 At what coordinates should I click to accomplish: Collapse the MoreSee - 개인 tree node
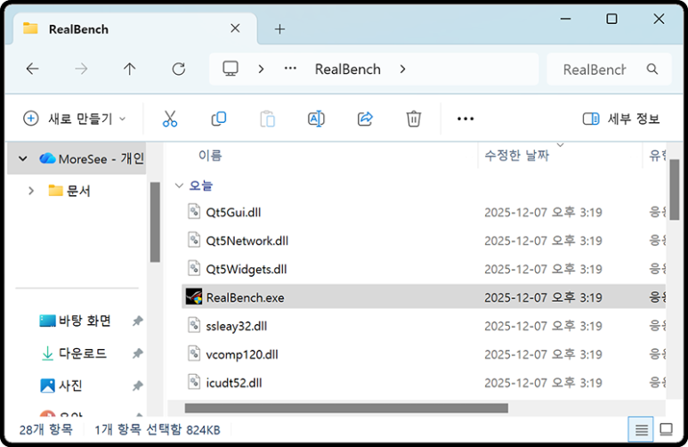pos(23,158)
